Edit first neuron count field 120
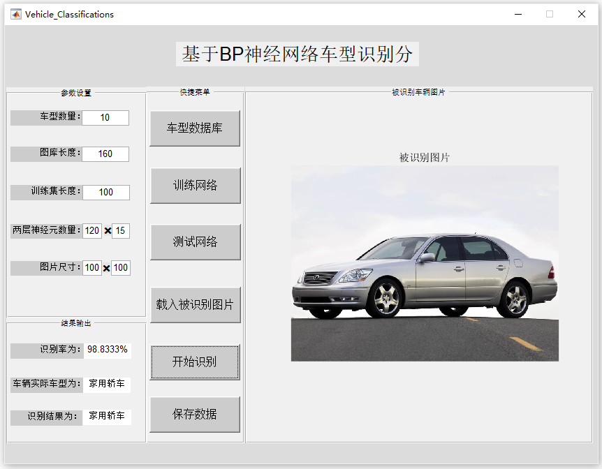Image resolution: width=602 pixels, height=469 pixels. (92, 231)
